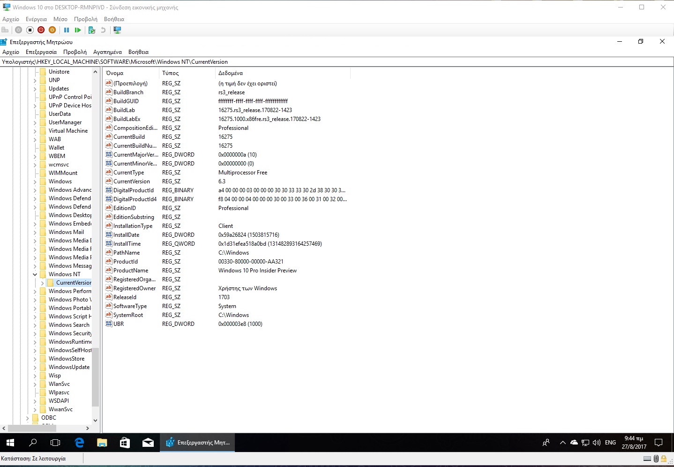Image resolution: width=674 pixels, height=467 pixels.
Task: Pause the virtual machine
Action: (67, 30)
